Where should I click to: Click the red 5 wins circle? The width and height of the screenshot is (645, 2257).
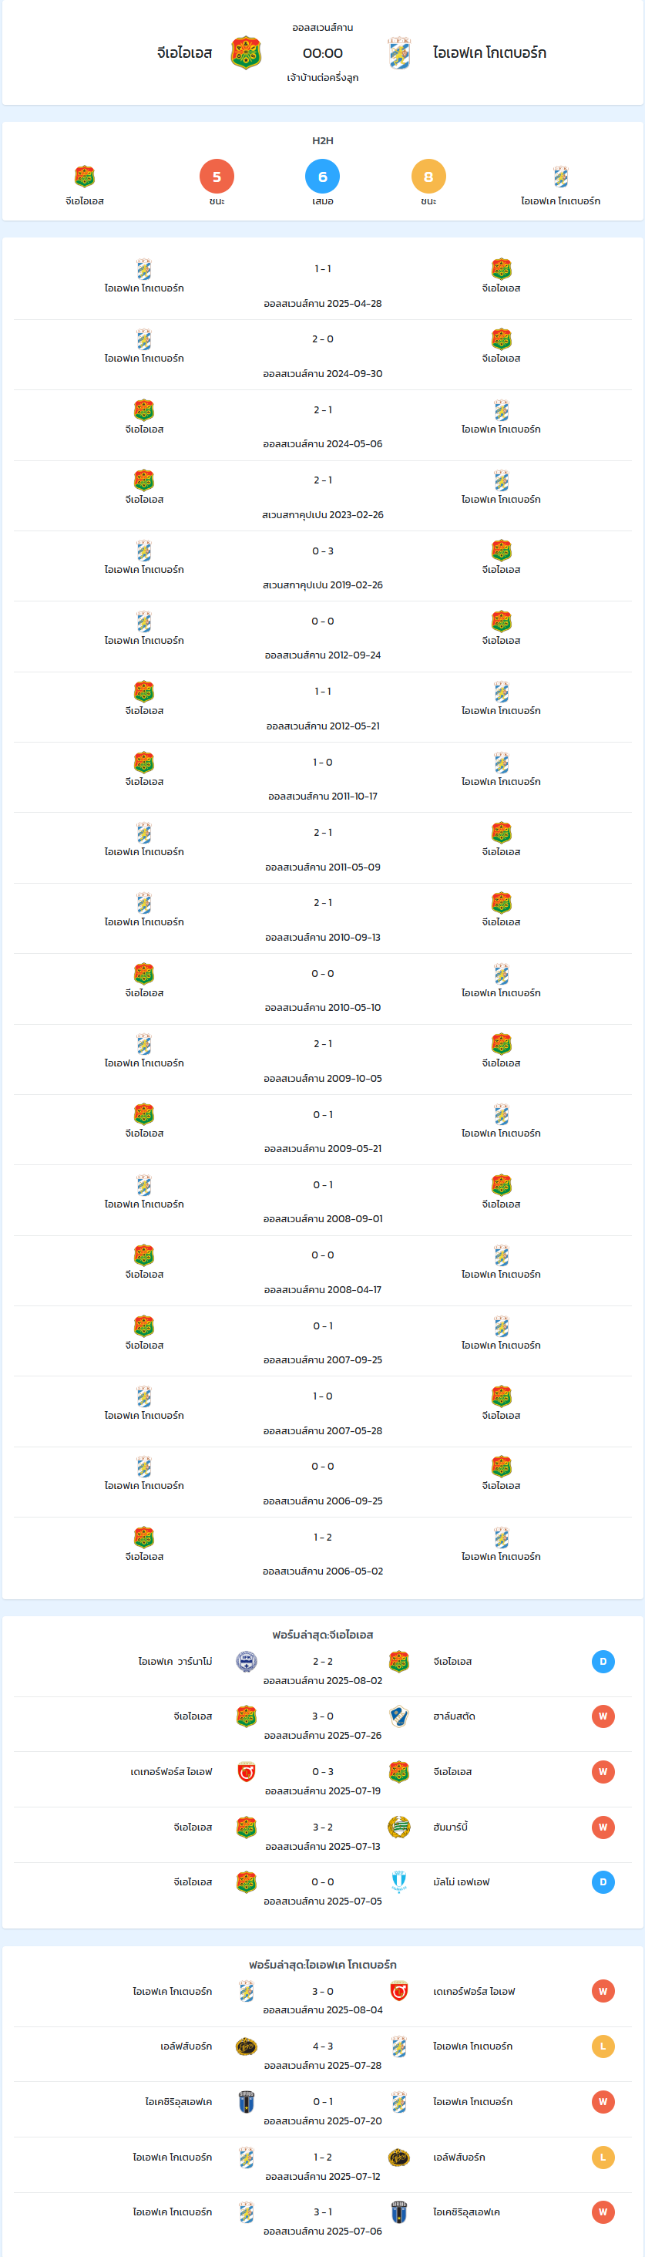coord(217,176)
